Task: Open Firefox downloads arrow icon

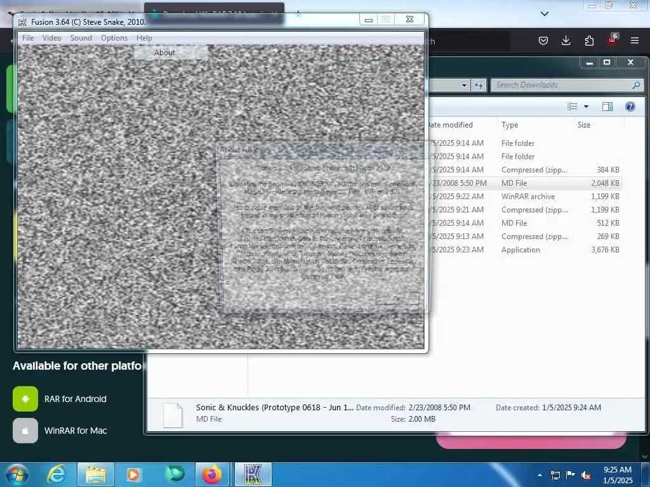Action: click(566, 41)
